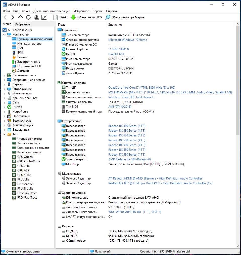Viewport: 241px width, 255px height.
Task: Open Intel Lynx Point H81 chipset link
Action: 131,97
